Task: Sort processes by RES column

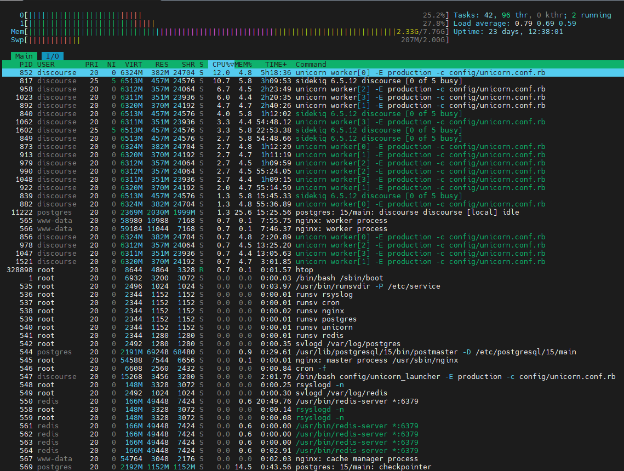Action: pyautogui.click(x=162, y=65)
